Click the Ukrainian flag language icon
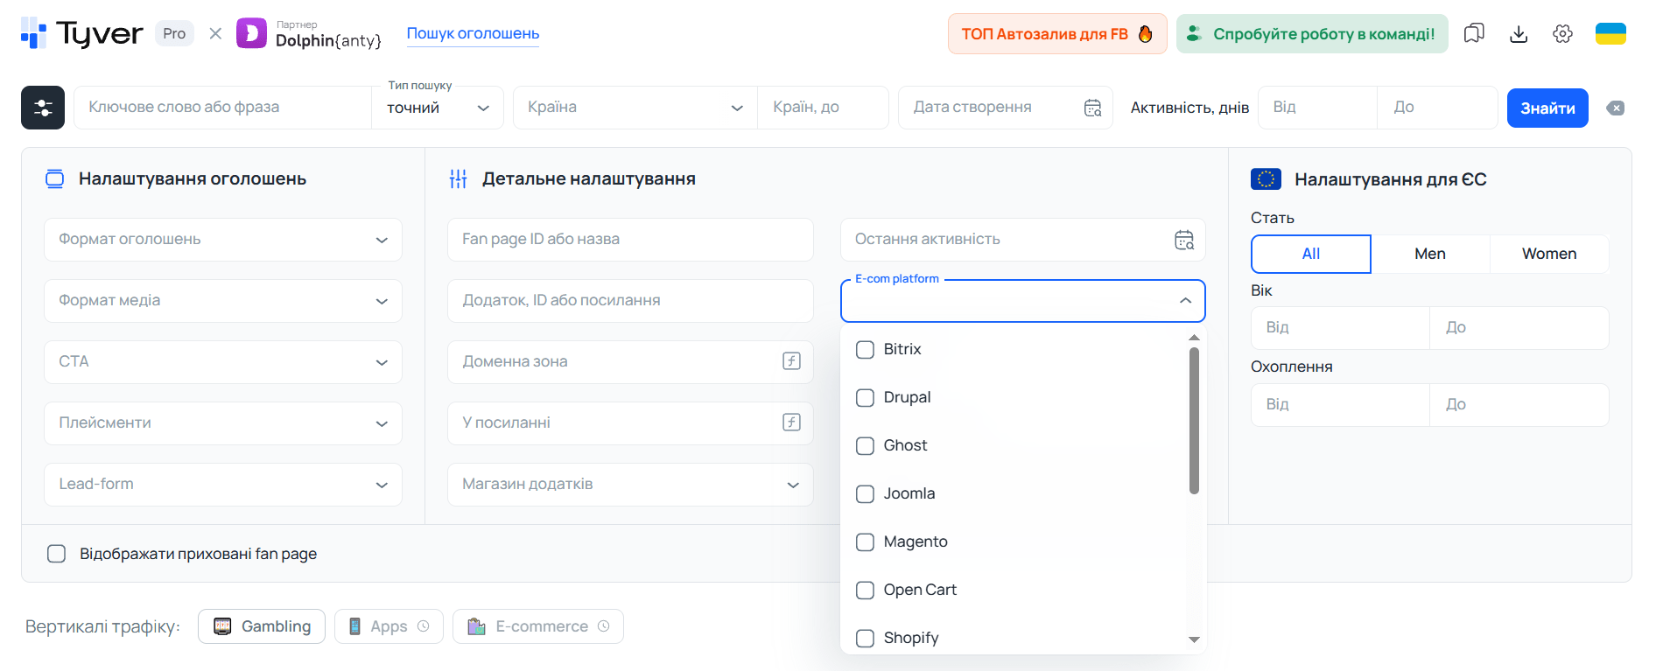 (1610, 33)
